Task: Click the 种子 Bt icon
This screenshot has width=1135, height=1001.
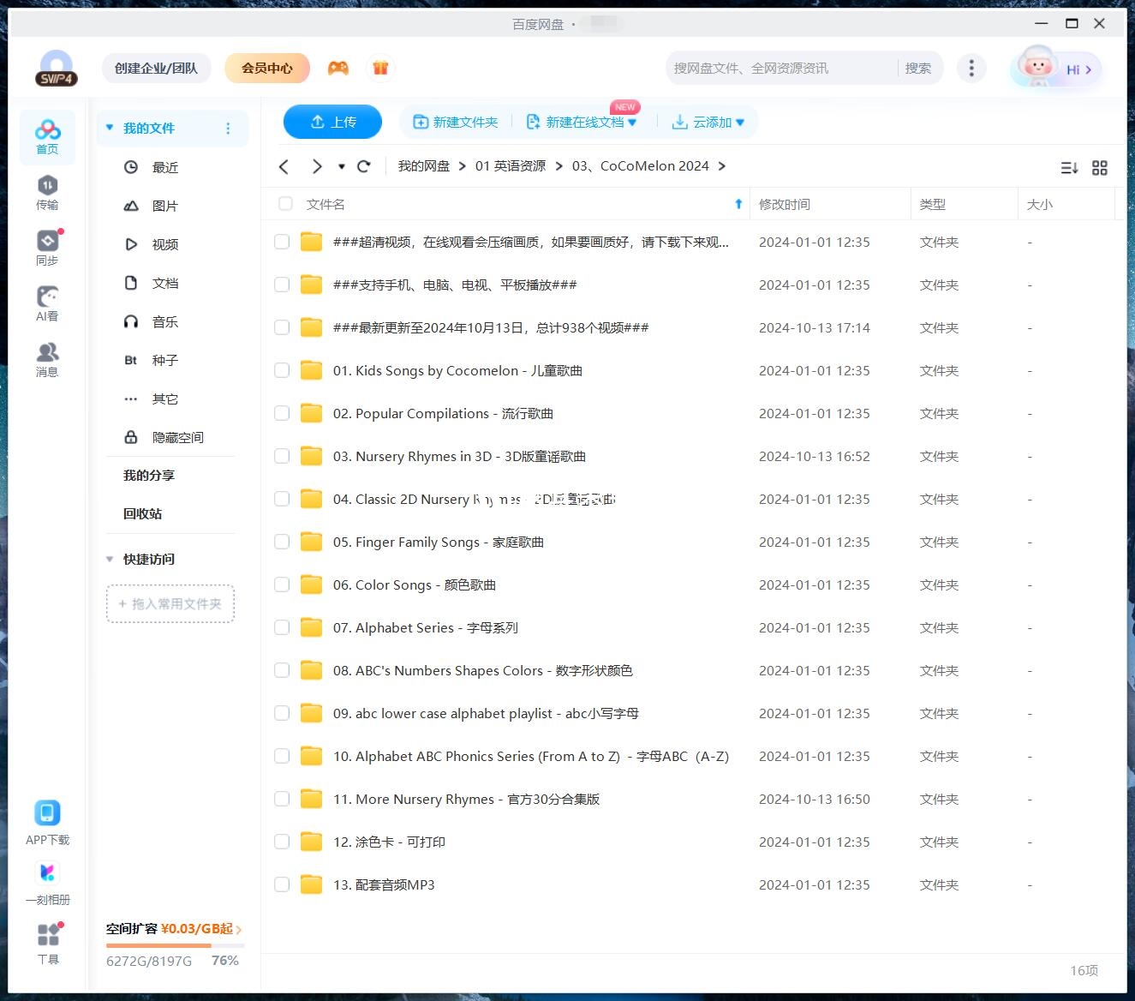Action: 131,360
